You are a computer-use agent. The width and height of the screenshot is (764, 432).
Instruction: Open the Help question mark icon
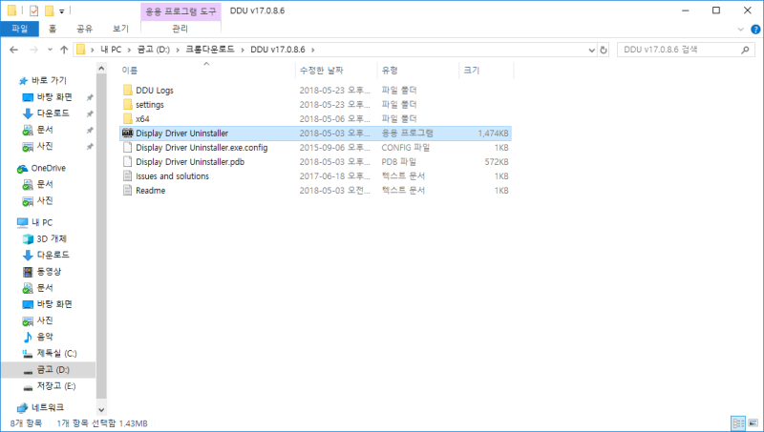click(x=755, y=30)
